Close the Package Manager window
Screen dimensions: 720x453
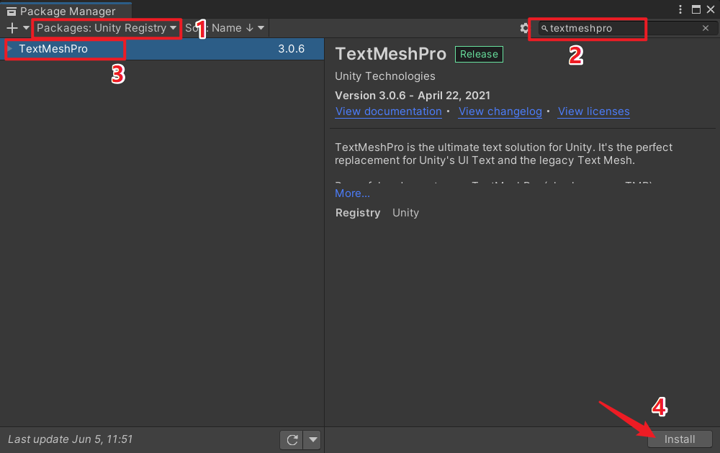point(711,9)
